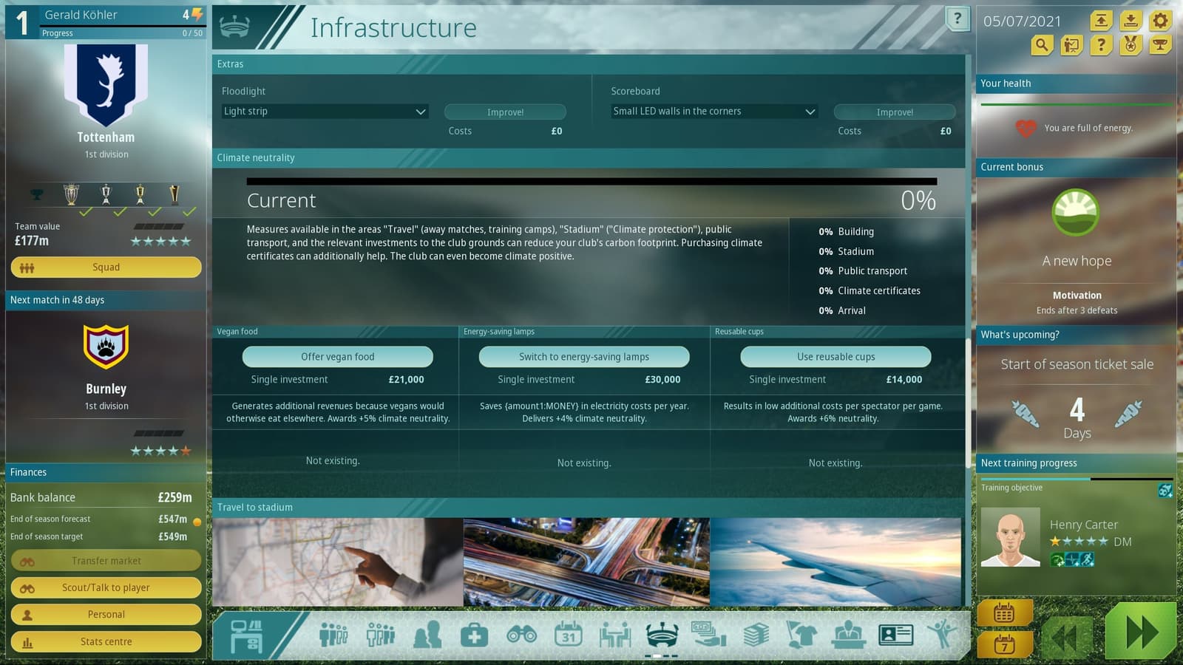
Task: Open help via the Infrastructure question mark
Action: (x=957, y=19)
